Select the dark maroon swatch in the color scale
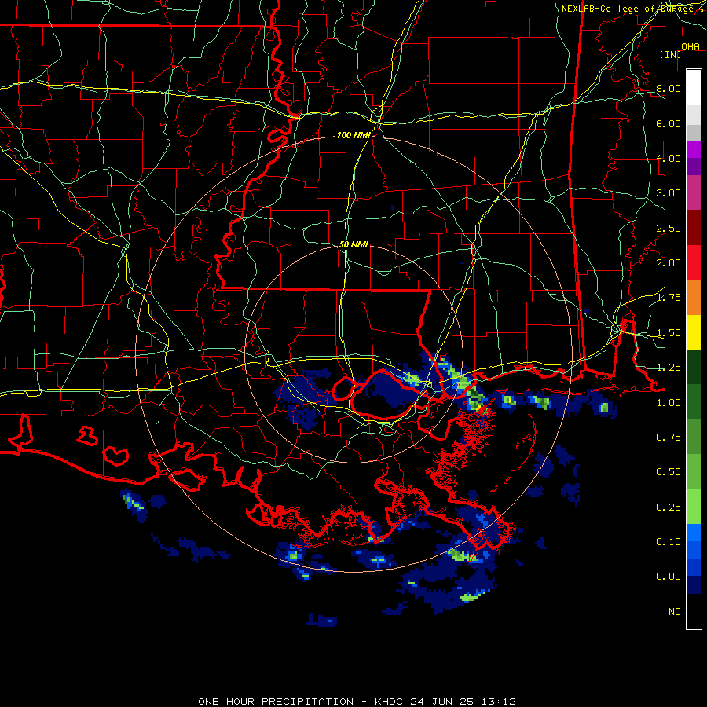 (694, 228)
